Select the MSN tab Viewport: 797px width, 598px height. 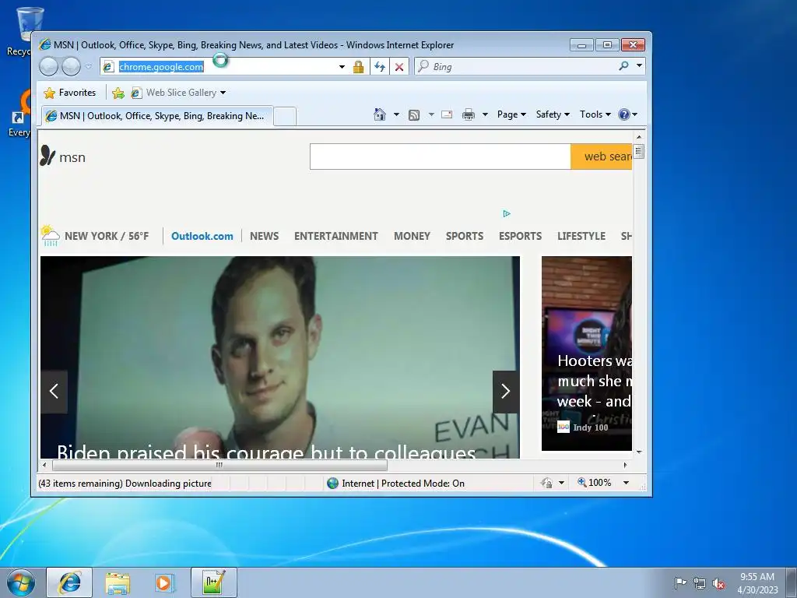click(157, 116)
